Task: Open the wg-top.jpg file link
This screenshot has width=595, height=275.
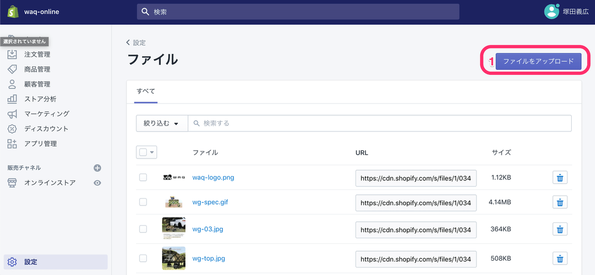Action: point(209,258)
